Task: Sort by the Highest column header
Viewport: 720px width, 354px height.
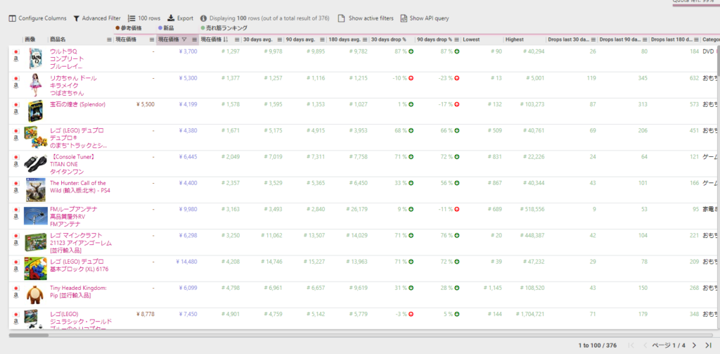Action: (x=514, y=39)
